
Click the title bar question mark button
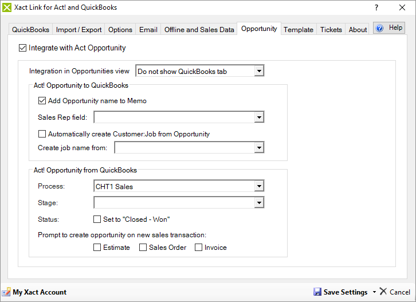[376, 7]
